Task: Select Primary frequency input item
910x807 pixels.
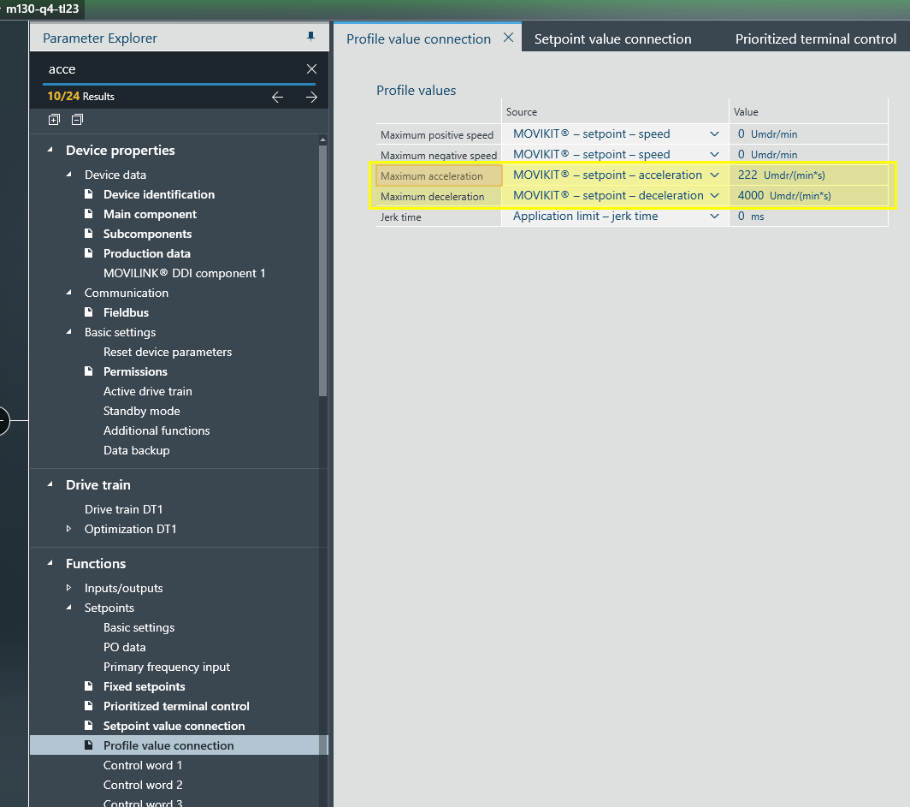Action: click(167, 668)
